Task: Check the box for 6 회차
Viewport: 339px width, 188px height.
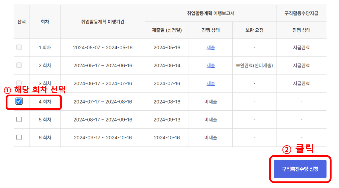Action: click(x=19, y=137)
